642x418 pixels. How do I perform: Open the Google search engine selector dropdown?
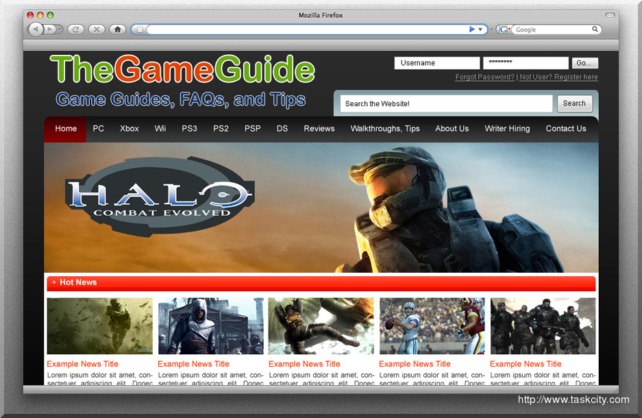click(504, 29)
